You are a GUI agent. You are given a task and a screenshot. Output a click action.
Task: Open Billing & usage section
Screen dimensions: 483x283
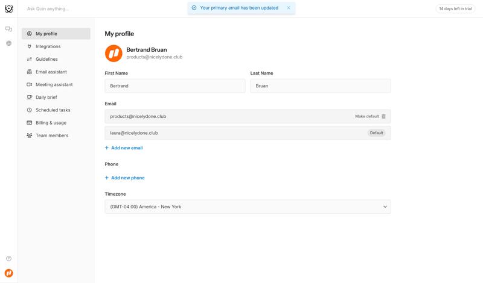51,123
